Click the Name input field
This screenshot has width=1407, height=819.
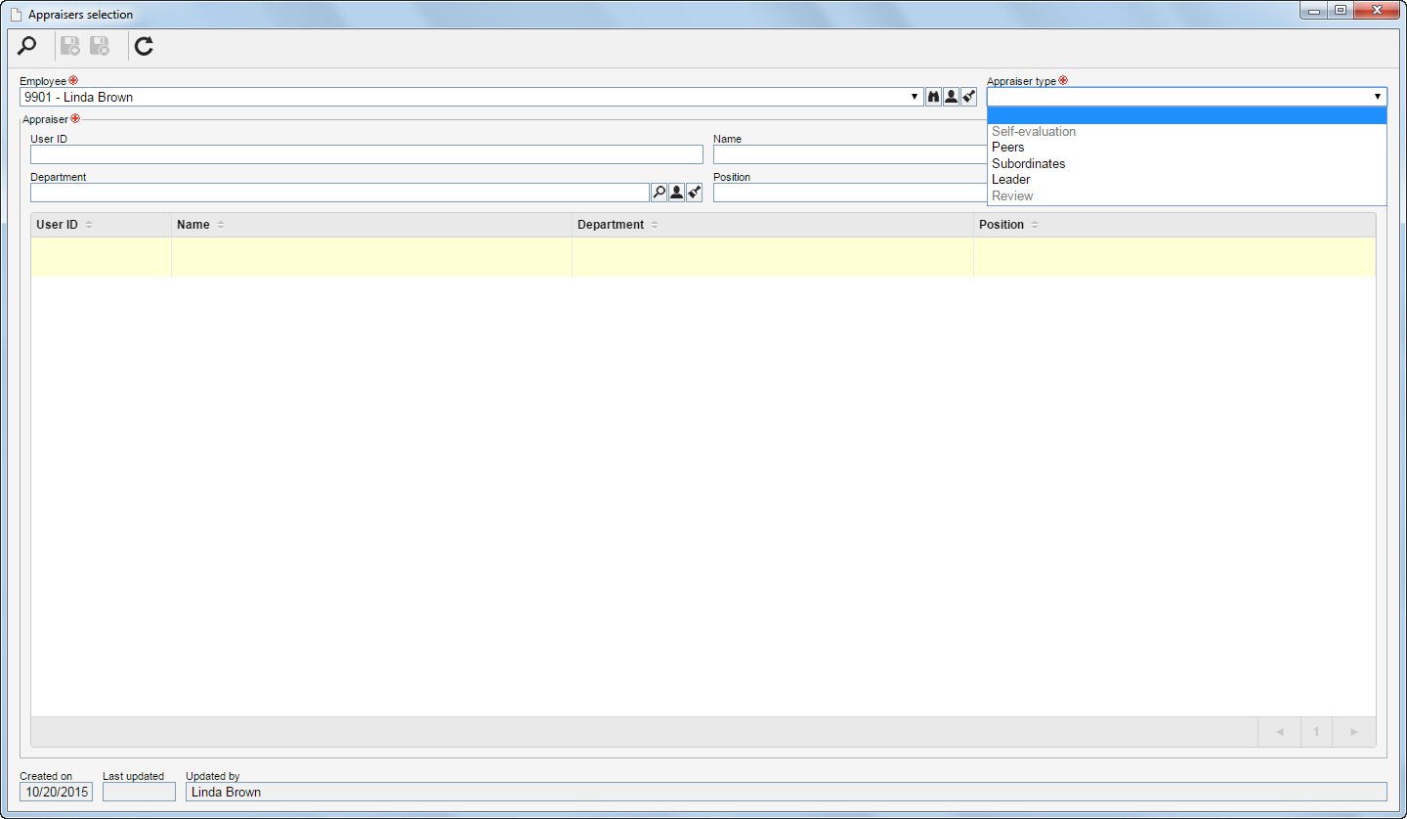tap(850, 154)
